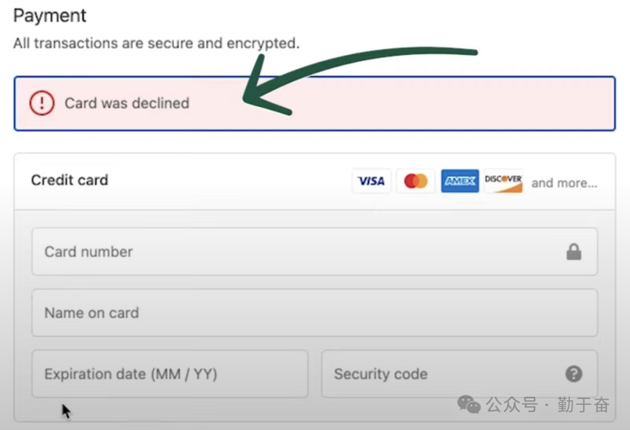Open the security code help icon
The image size is (630, 430).
click(574, 374)
